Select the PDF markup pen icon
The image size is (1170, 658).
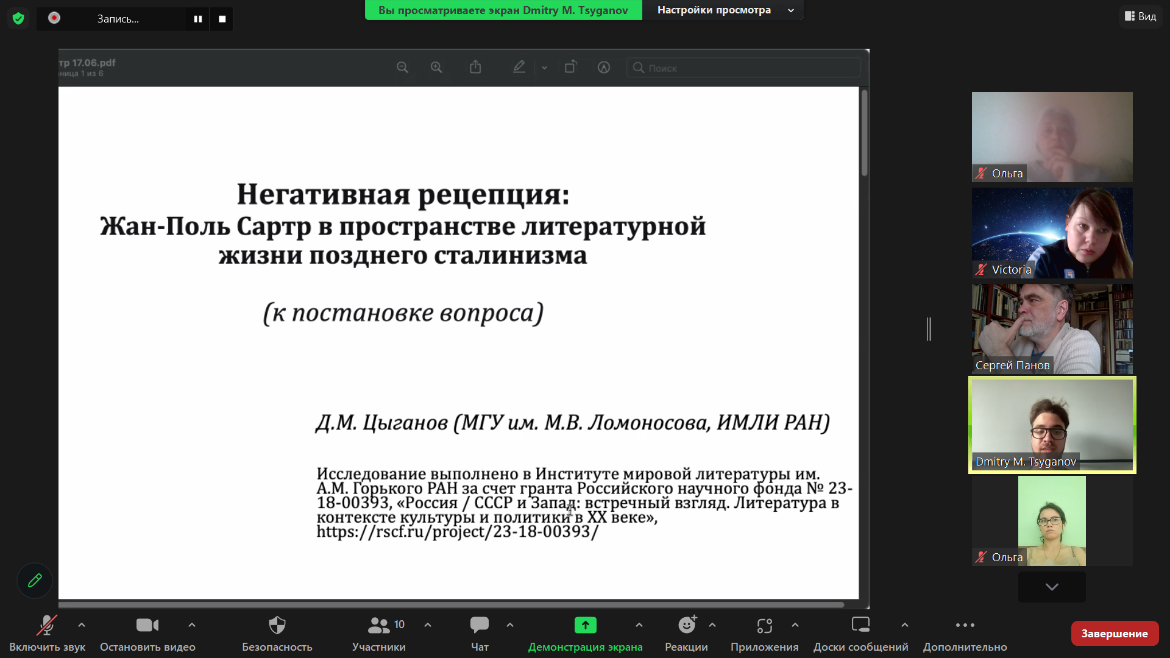click(519, 67)
